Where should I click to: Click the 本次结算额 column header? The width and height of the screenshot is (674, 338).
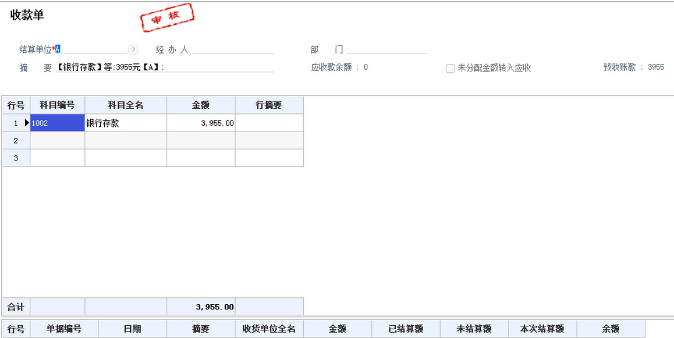[542, 329]
